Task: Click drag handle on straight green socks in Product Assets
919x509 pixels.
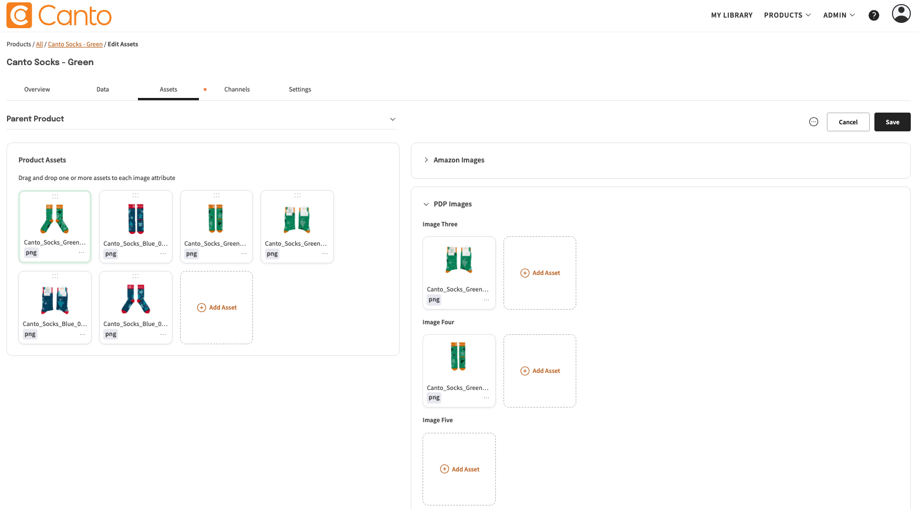Action: pyautogui.click(x=217, y=195)
